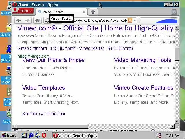This screenshot has height=139, width=185.
Task: Click the bing.com address field
Action: 100,21
